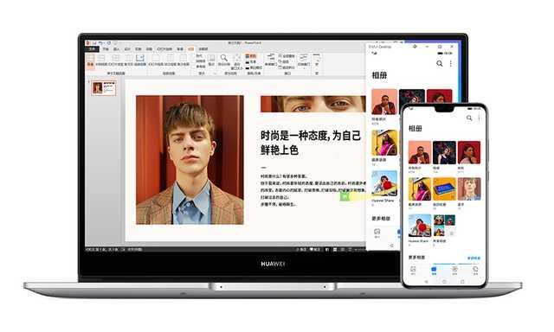Image resolution: width=554 pixels, height=332 pixels.
Task: Switch to 大纲视图 (Outline View)
Action: (101, 61)
